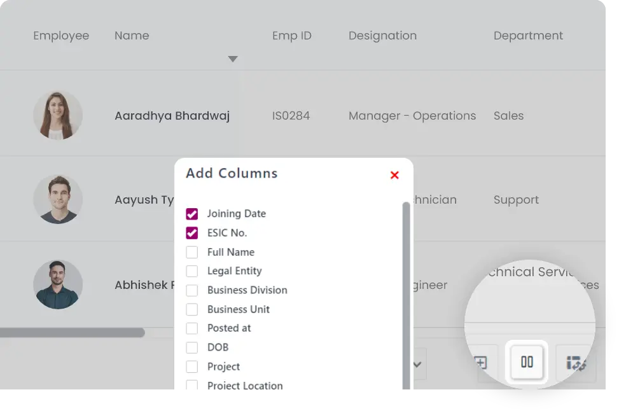626x420 pixels.
Task: Click the table refresh icon at bottom right
Action: tap(575, 363)
